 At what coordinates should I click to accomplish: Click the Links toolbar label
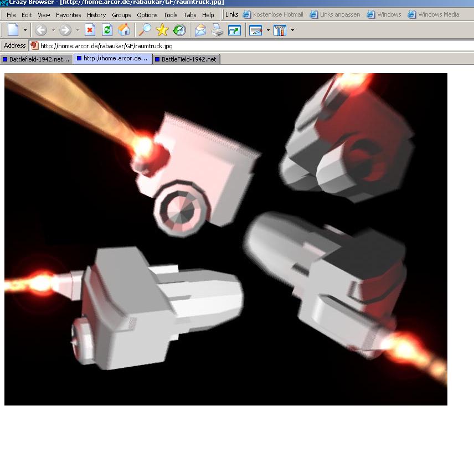(x=232, y=14)
